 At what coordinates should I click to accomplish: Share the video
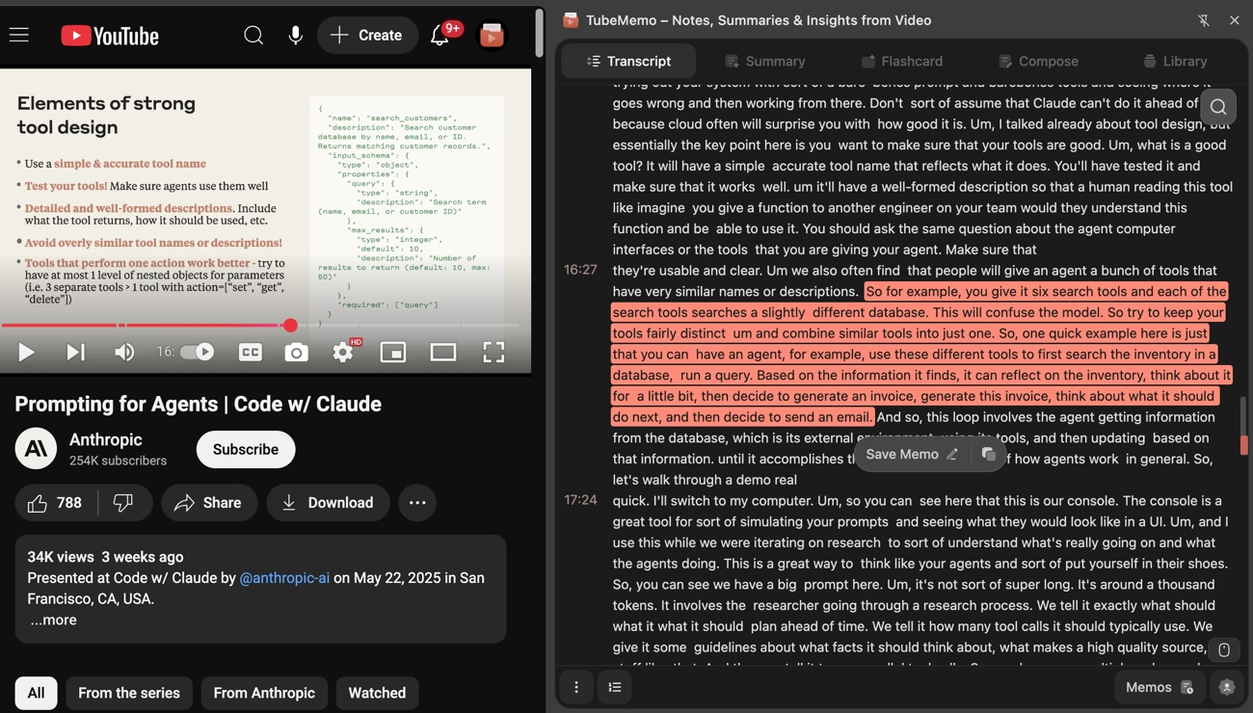pos(208,503)
